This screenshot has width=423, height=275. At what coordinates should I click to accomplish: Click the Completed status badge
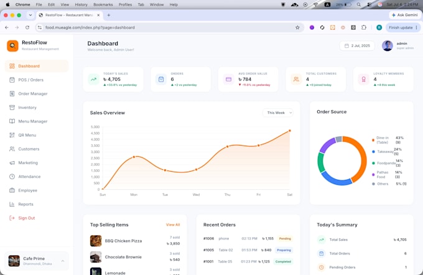pyautogui.click(x=283, y=261)
